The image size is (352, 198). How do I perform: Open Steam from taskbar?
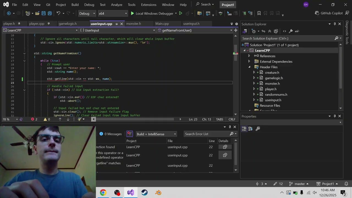point(144,193)
